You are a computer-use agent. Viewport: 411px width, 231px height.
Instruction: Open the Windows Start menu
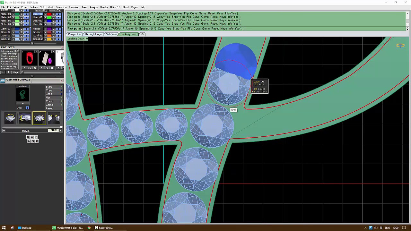[4, 228]
